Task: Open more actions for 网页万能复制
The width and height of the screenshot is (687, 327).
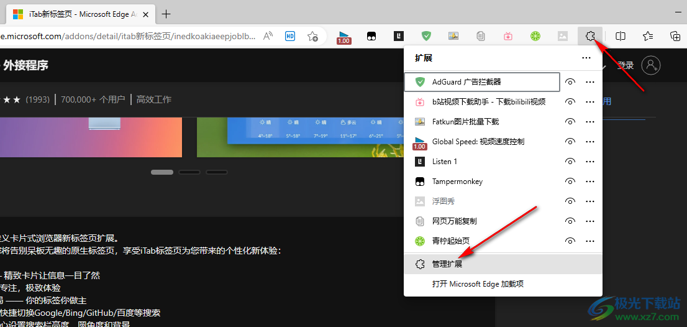Action: [x=589, y=221]
